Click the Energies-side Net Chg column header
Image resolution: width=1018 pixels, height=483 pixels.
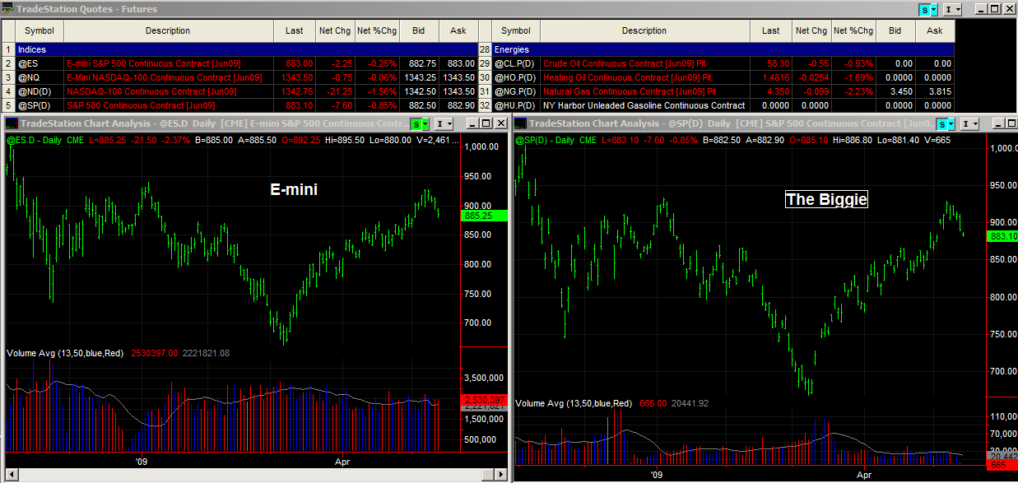(811, 31)
